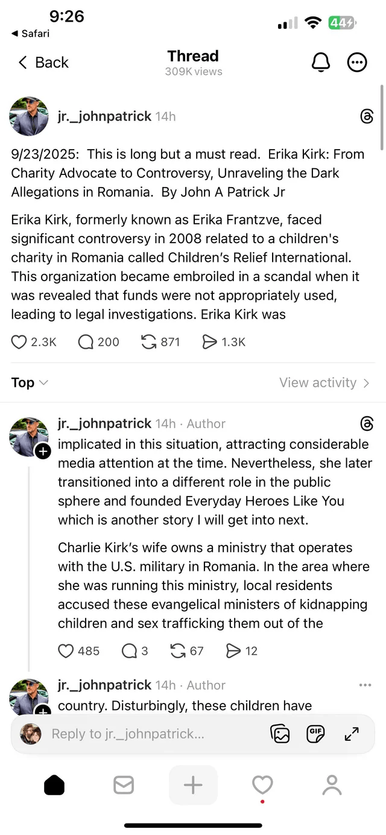Follow author via plus badge on avatar
Image resolution: width=386 pixels, height=835 pixels.
[43, 451]
